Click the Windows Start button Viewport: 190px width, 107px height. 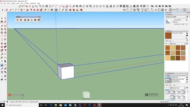pos(2,105)
